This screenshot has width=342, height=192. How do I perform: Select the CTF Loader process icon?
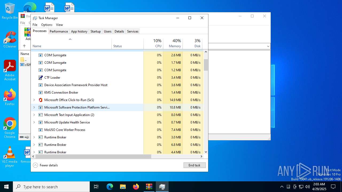[41, 78]
